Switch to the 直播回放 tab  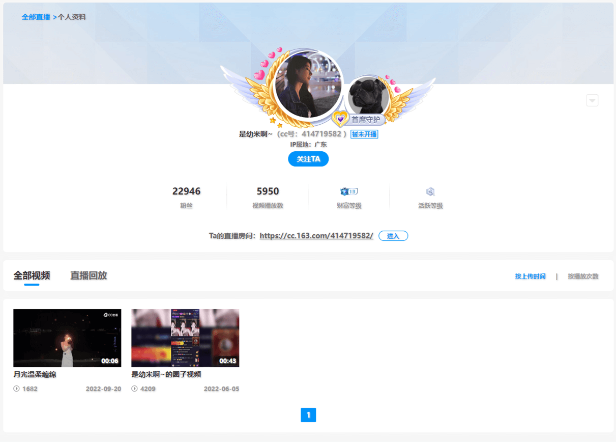tap(89, 275)
